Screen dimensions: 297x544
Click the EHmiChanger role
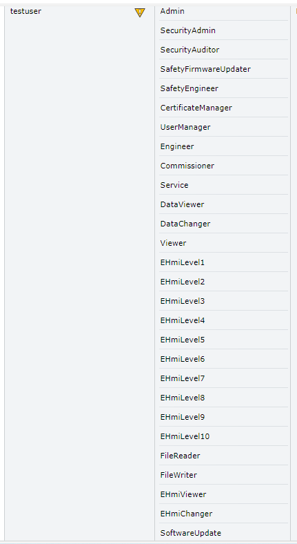186,514
